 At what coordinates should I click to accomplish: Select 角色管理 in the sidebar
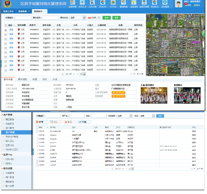point(10,124)
